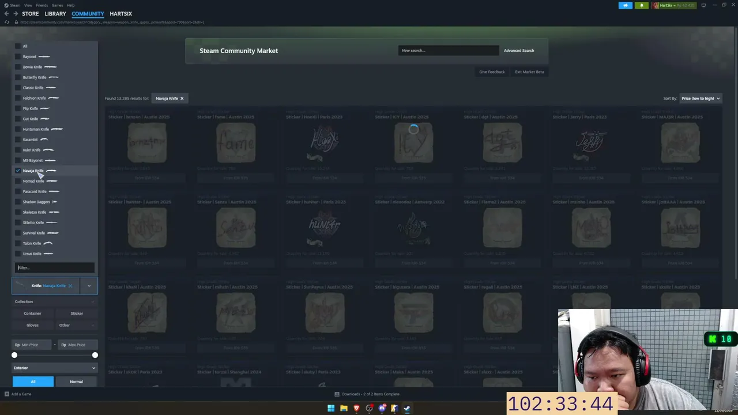Check the Karambit checkbox

coord(18,139)
